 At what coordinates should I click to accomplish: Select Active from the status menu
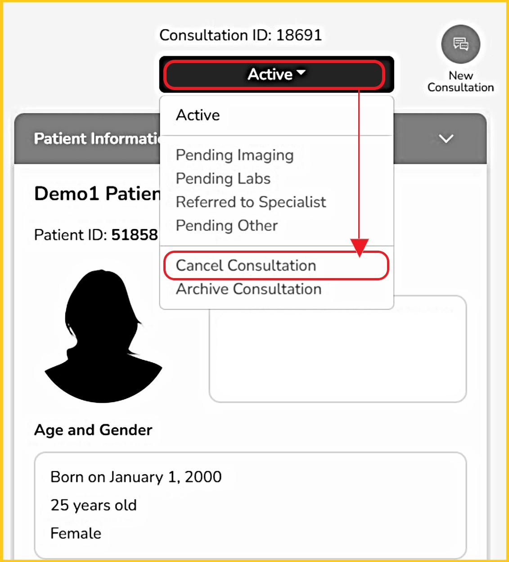(198, 115)
